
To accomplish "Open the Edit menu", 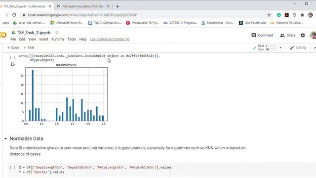I will tap(22, 39).
